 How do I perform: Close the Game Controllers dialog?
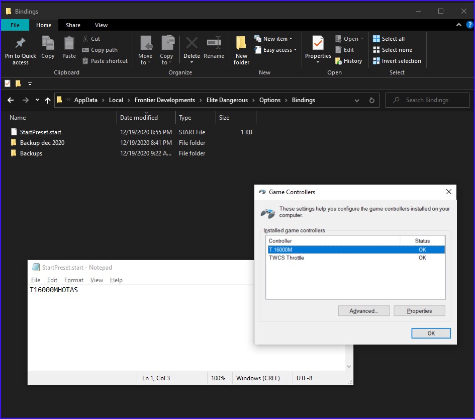pos(449,192)
